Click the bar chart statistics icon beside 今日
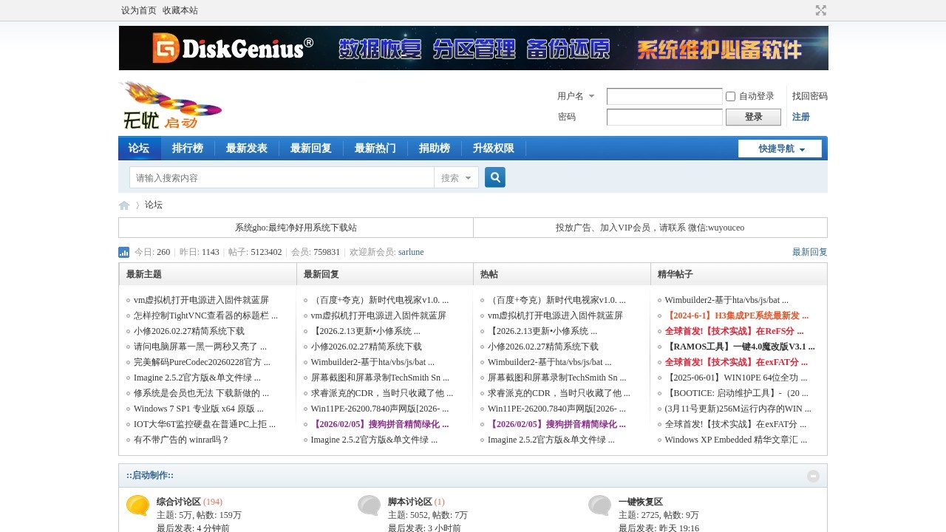Screen dimensions: 946x532 (123, 252)
